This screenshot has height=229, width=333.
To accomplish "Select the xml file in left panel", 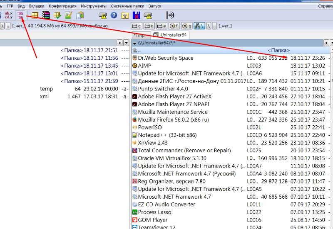I will (65, 97).
